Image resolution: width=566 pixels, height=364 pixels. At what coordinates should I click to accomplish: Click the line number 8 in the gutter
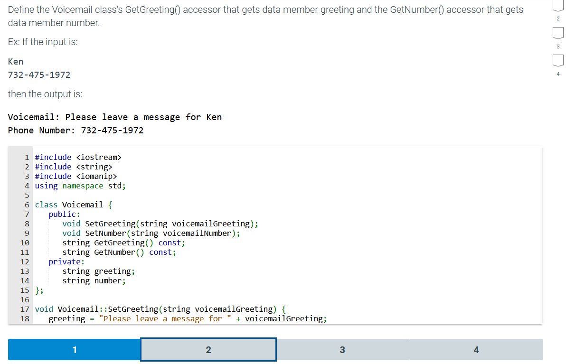27,224
